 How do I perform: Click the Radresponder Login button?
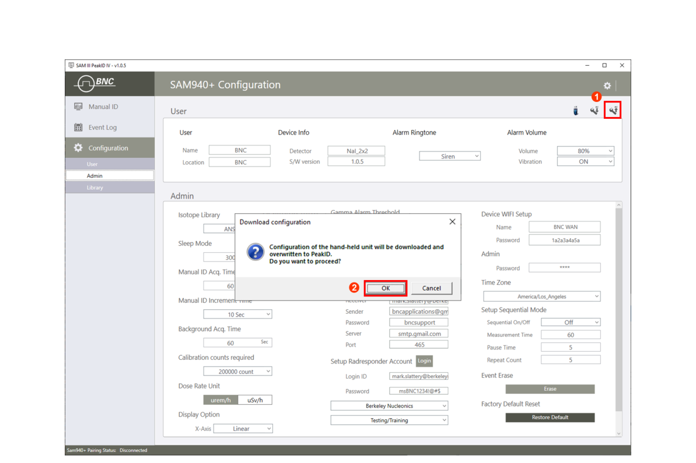pos(424,360)
